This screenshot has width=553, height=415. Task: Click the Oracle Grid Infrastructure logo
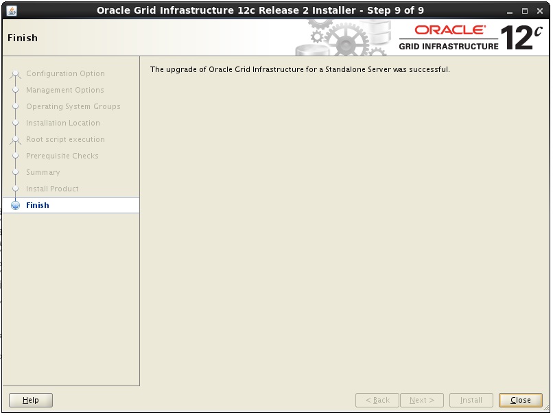[449, 38]
